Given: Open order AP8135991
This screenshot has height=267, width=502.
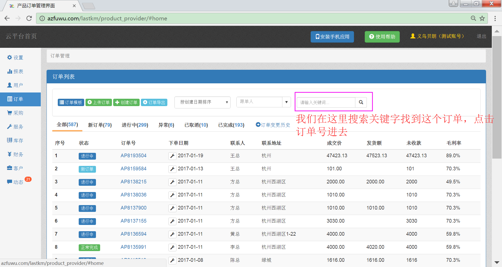Looking at the screenshot, I should point(133,247).
